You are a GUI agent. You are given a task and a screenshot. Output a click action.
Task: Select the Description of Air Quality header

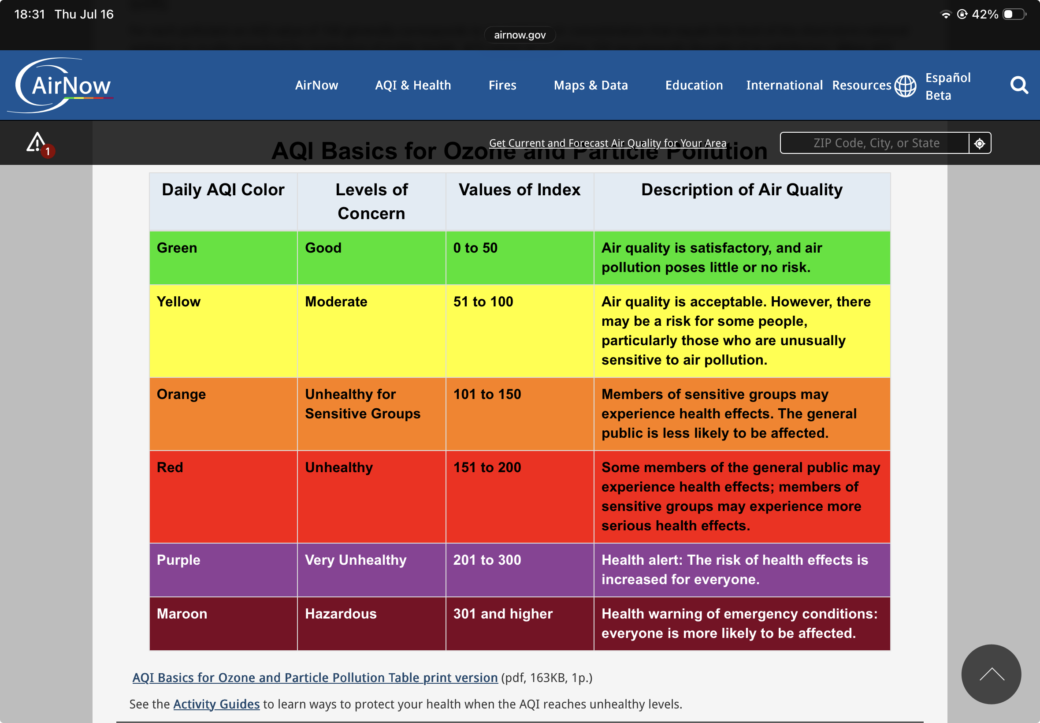coord(742,201)
